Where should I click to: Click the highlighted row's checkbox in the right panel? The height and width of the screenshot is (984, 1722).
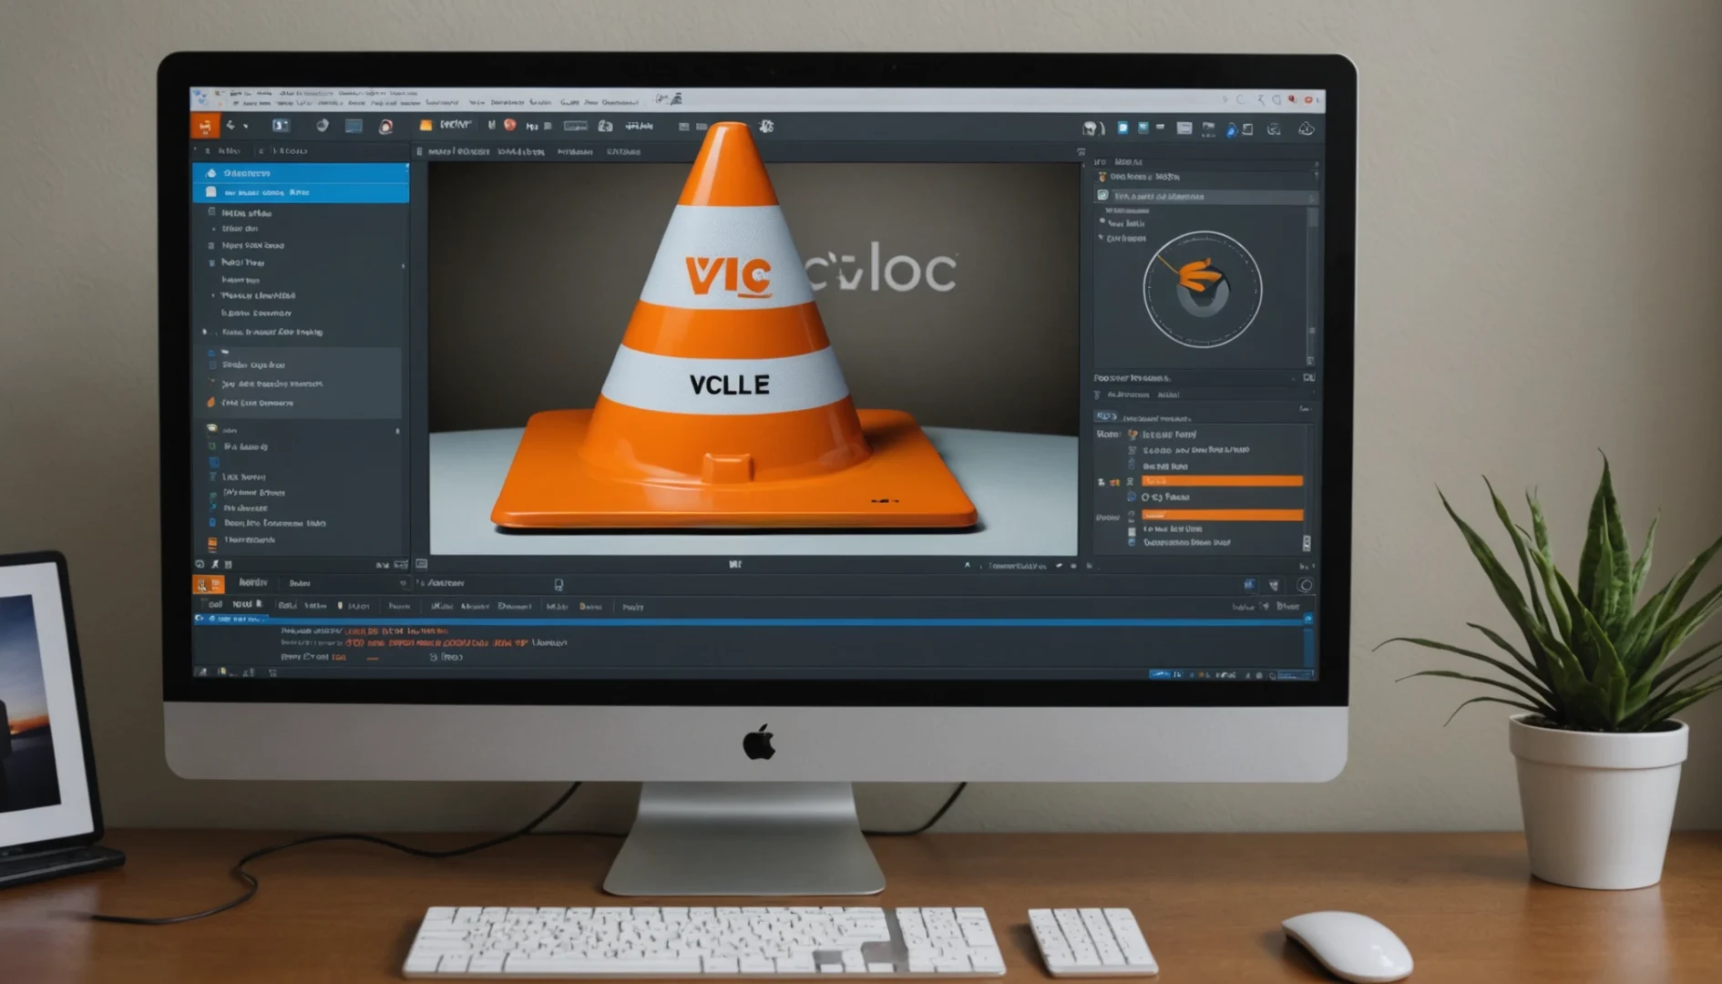(x=1102, y=196)
